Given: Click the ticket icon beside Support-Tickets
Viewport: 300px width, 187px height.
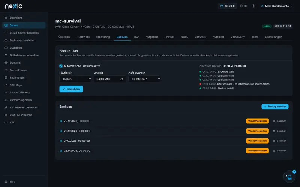Looking at the screenshot, I should [x=6, y=92].
